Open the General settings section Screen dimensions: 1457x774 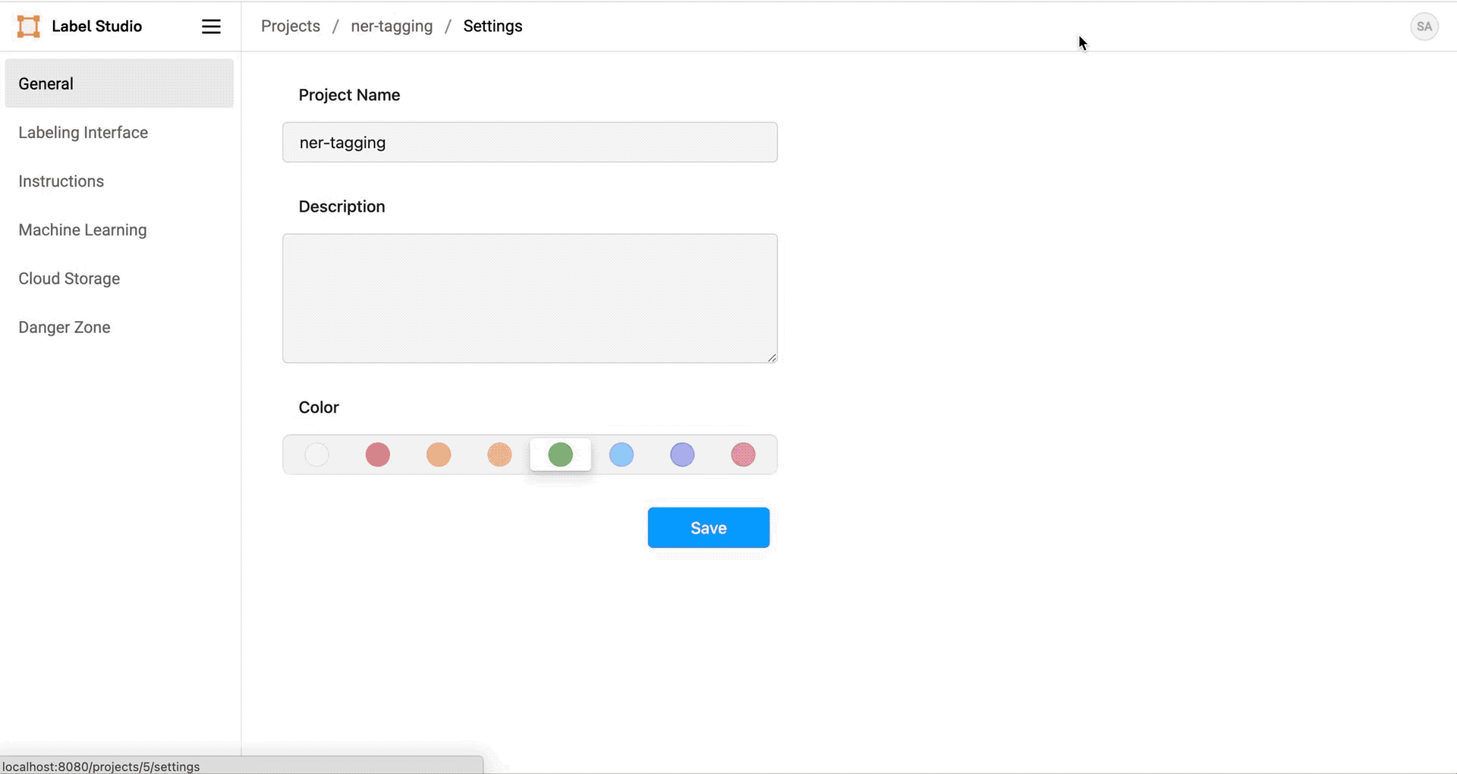[46, 83]
